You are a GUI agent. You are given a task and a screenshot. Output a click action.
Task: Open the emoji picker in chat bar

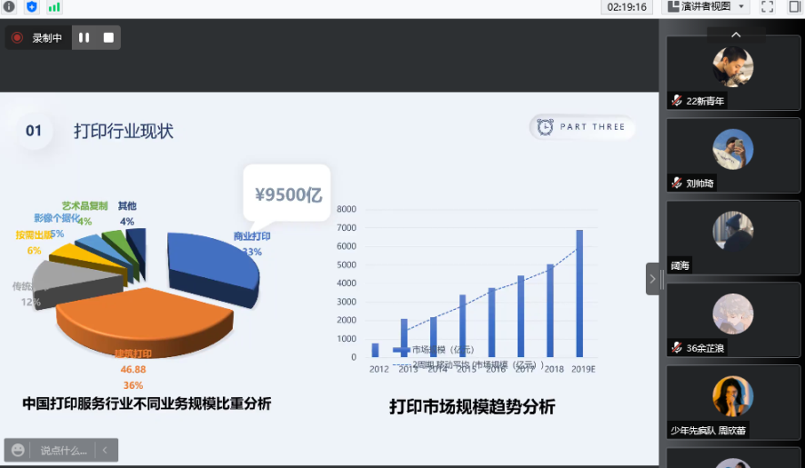pos(18,450)
